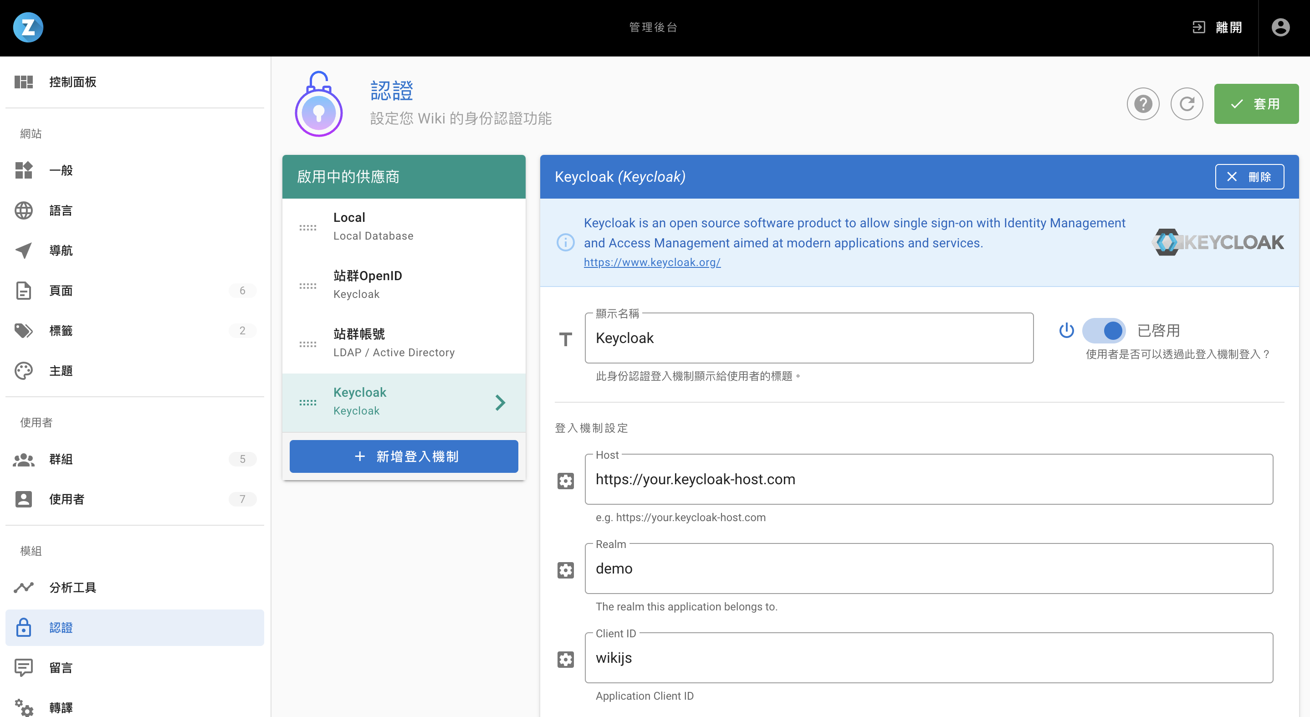The image size is (1310, 717).
Task: Click the 一般 widgets icon
Action: click(x=23, y=170)
